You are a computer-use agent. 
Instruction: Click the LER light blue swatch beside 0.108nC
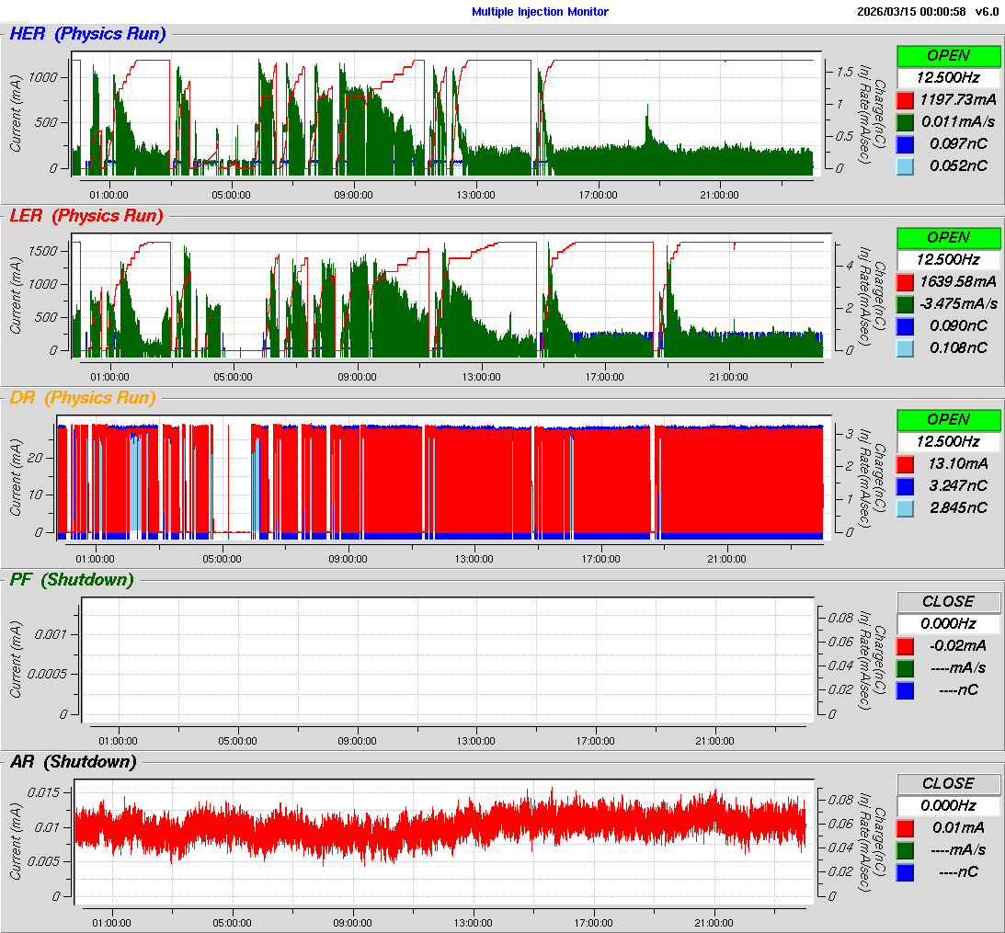pos(905,347)
